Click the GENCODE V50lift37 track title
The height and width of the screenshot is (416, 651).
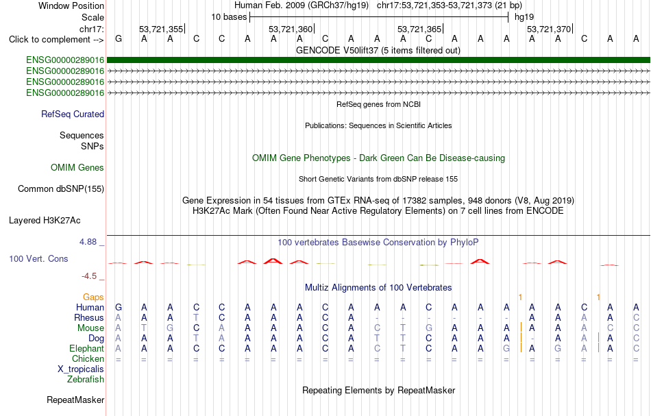pos(378,50)
